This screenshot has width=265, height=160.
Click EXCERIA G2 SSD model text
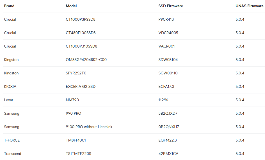coord(81,86)
